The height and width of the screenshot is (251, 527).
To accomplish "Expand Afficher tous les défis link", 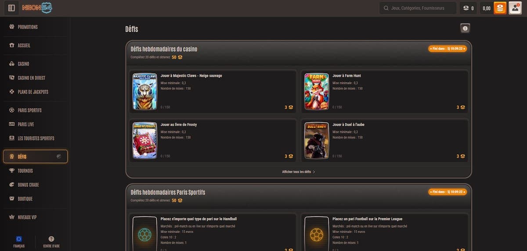I will coord(299,172).
